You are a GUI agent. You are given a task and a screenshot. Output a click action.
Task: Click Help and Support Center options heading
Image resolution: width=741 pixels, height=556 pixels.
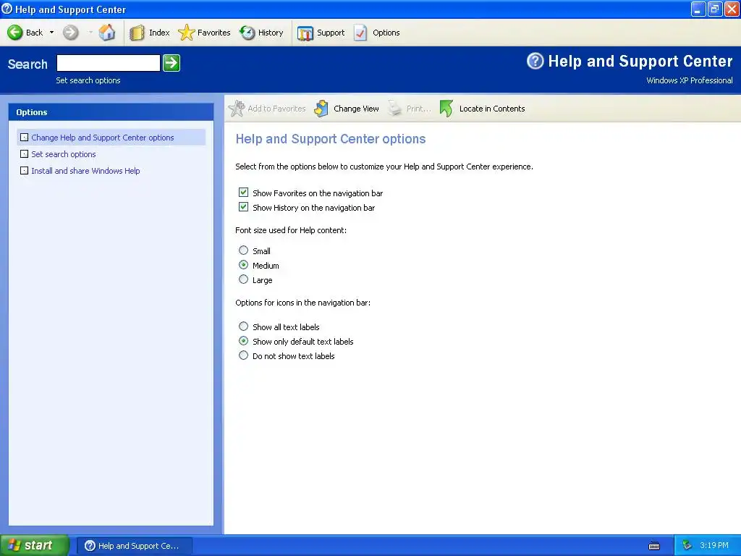click(330, 139)
